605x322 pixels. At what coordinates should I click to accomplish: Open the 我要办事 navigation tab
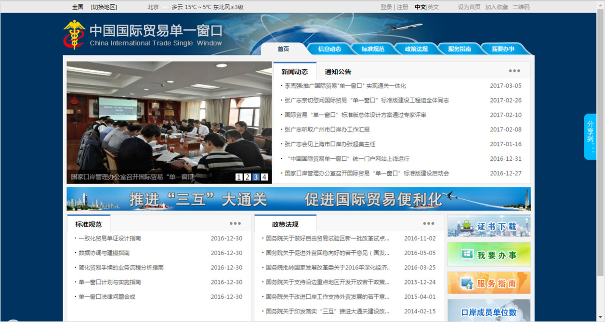[503, 49]
